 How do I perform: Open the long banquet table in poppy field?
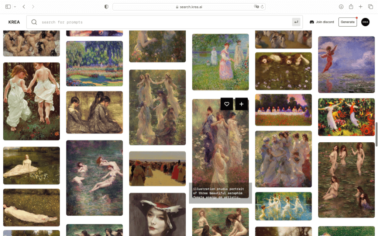(x=283, y=110)
